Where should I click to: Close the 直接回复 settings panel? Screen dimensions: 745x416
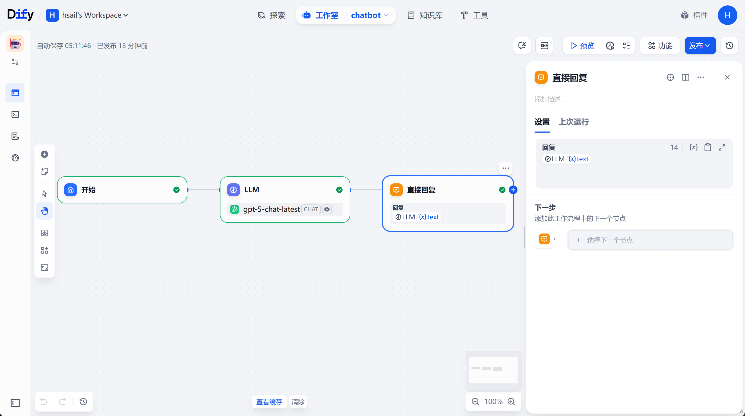coord(727,77)
